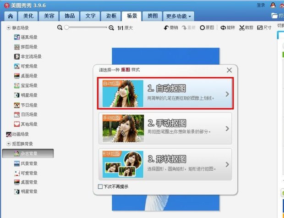Select 拼图场景 in sidebar
The width and height of the screenshot is (284, 218).
(x=26, y=47)
